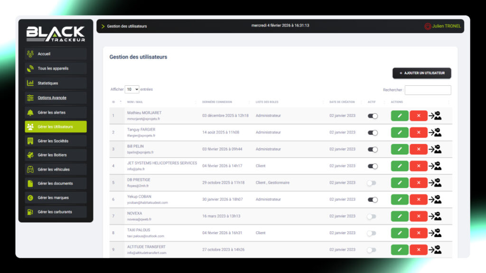Click the Rechercher search input field
Viewport: 486px width, 273px height.
point(428,90)
